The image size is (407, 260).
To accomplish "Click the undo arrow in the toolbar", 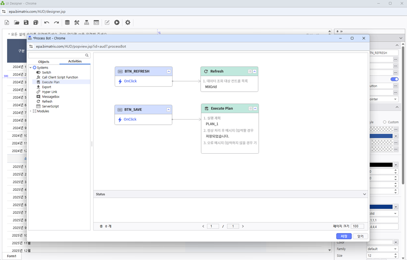I will [47, 23].
